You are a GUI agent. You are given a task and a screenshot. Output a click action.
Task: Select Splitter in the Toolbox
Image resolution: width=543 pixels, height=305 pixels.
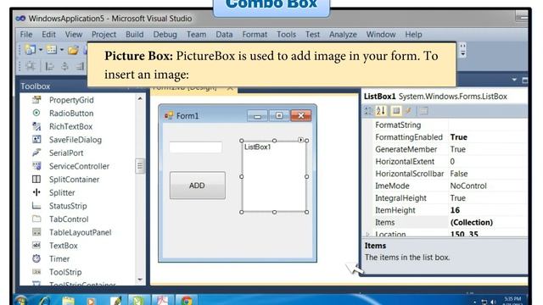click(62, 192)
